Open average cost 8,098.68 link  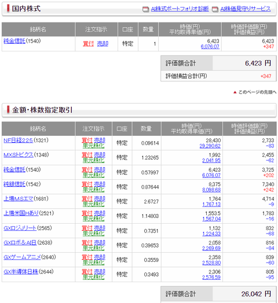pos(211,190)
